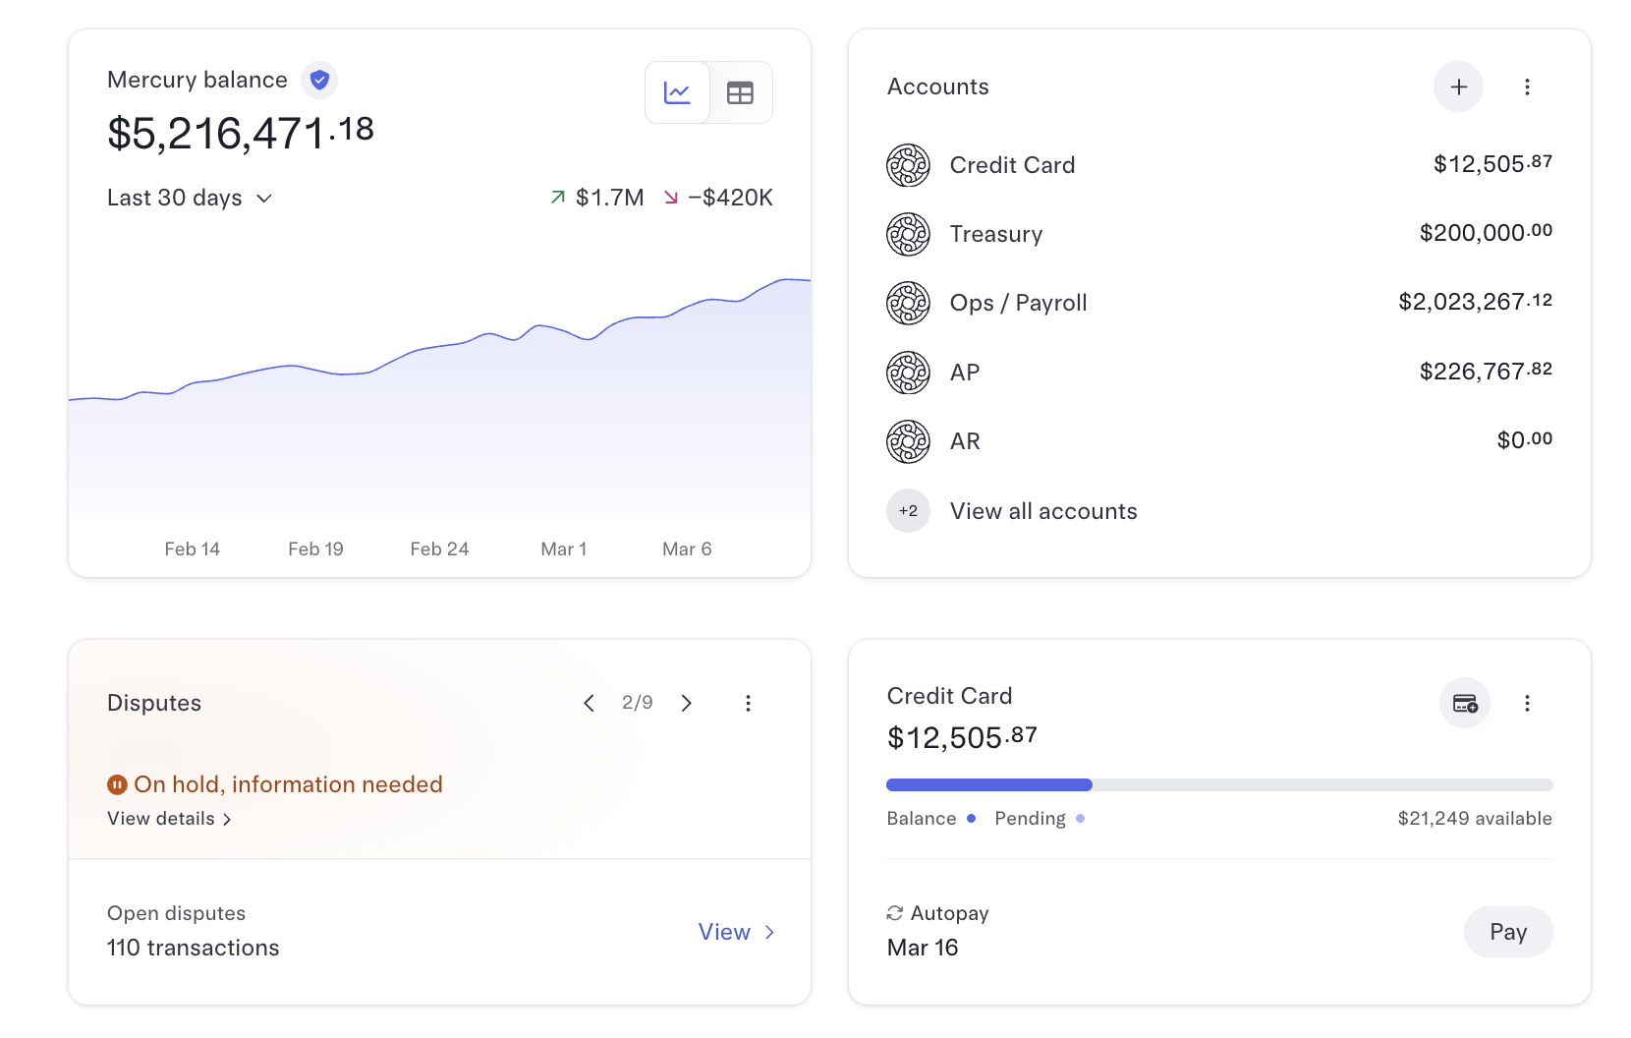Screen dimensions: 1631x1038
Task: Click the orange on-hold pause icon
Action: pyautogui.click(x=117, y=784)
